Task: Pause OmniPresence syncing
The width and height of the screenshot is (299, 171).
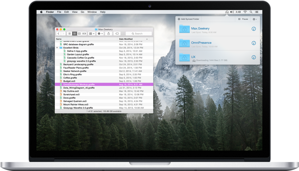Action: pyautogui.click(x=243, y=19)
